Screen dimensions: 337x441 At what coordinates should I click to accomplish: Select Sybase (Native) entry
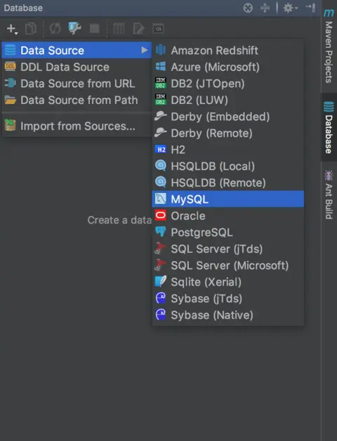click(x=228, y=315)
